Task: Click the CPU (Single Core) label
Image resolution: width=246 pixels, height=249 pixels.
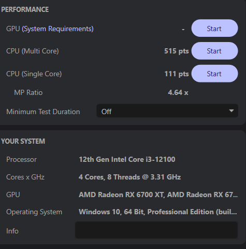Action: (34, 74)
